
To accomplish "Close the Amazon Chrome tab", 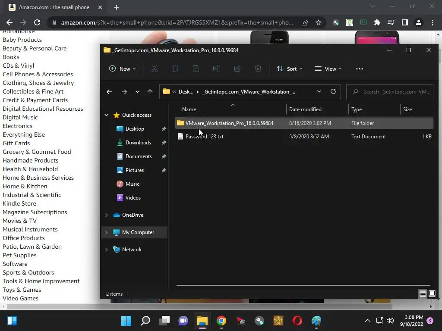I will (100, 7).
